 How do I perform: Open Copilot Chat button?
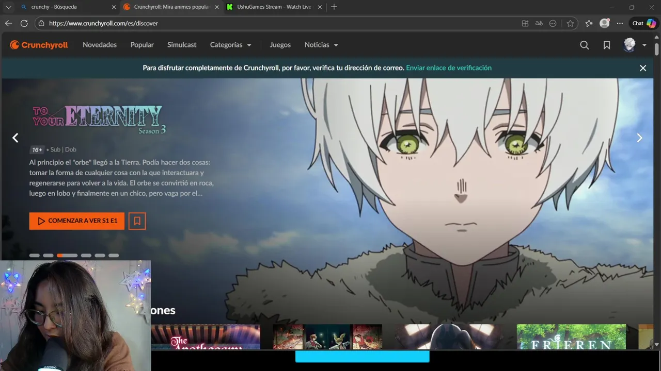tap(644, 23)
